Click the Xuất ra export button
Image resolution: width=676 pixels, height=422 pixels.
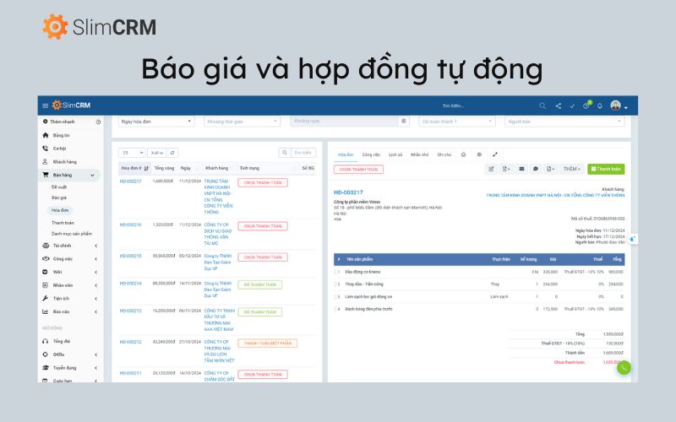click(x=157, y=153)
